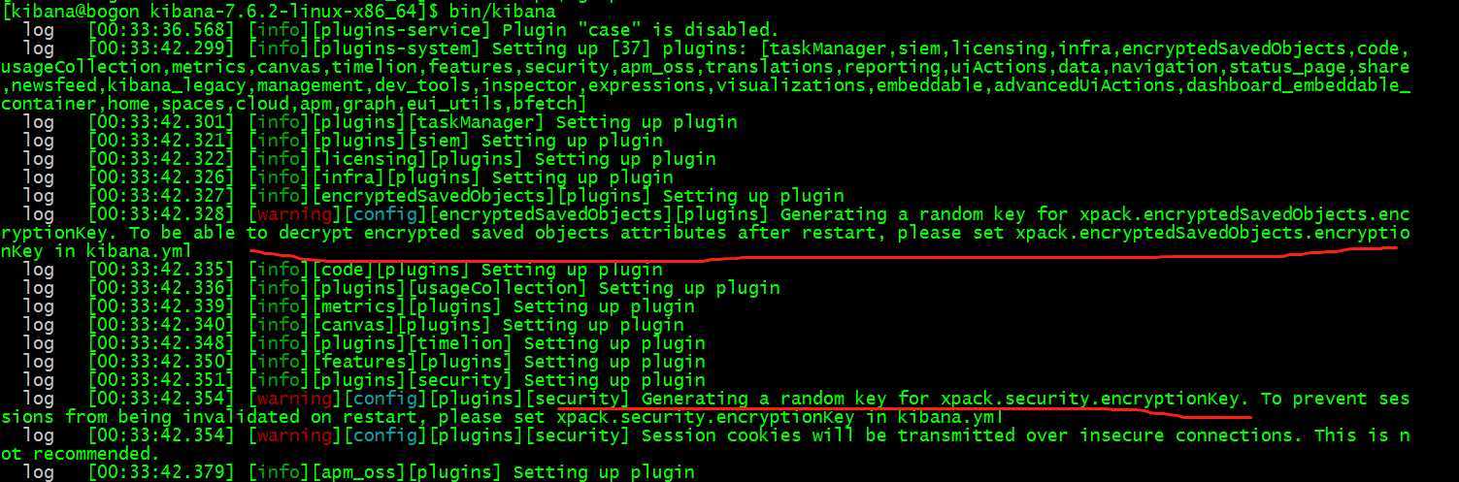Click the [canvas] Setting up plugin line
This screenshot has width=1459, height=482.
(x=353, y=325)
